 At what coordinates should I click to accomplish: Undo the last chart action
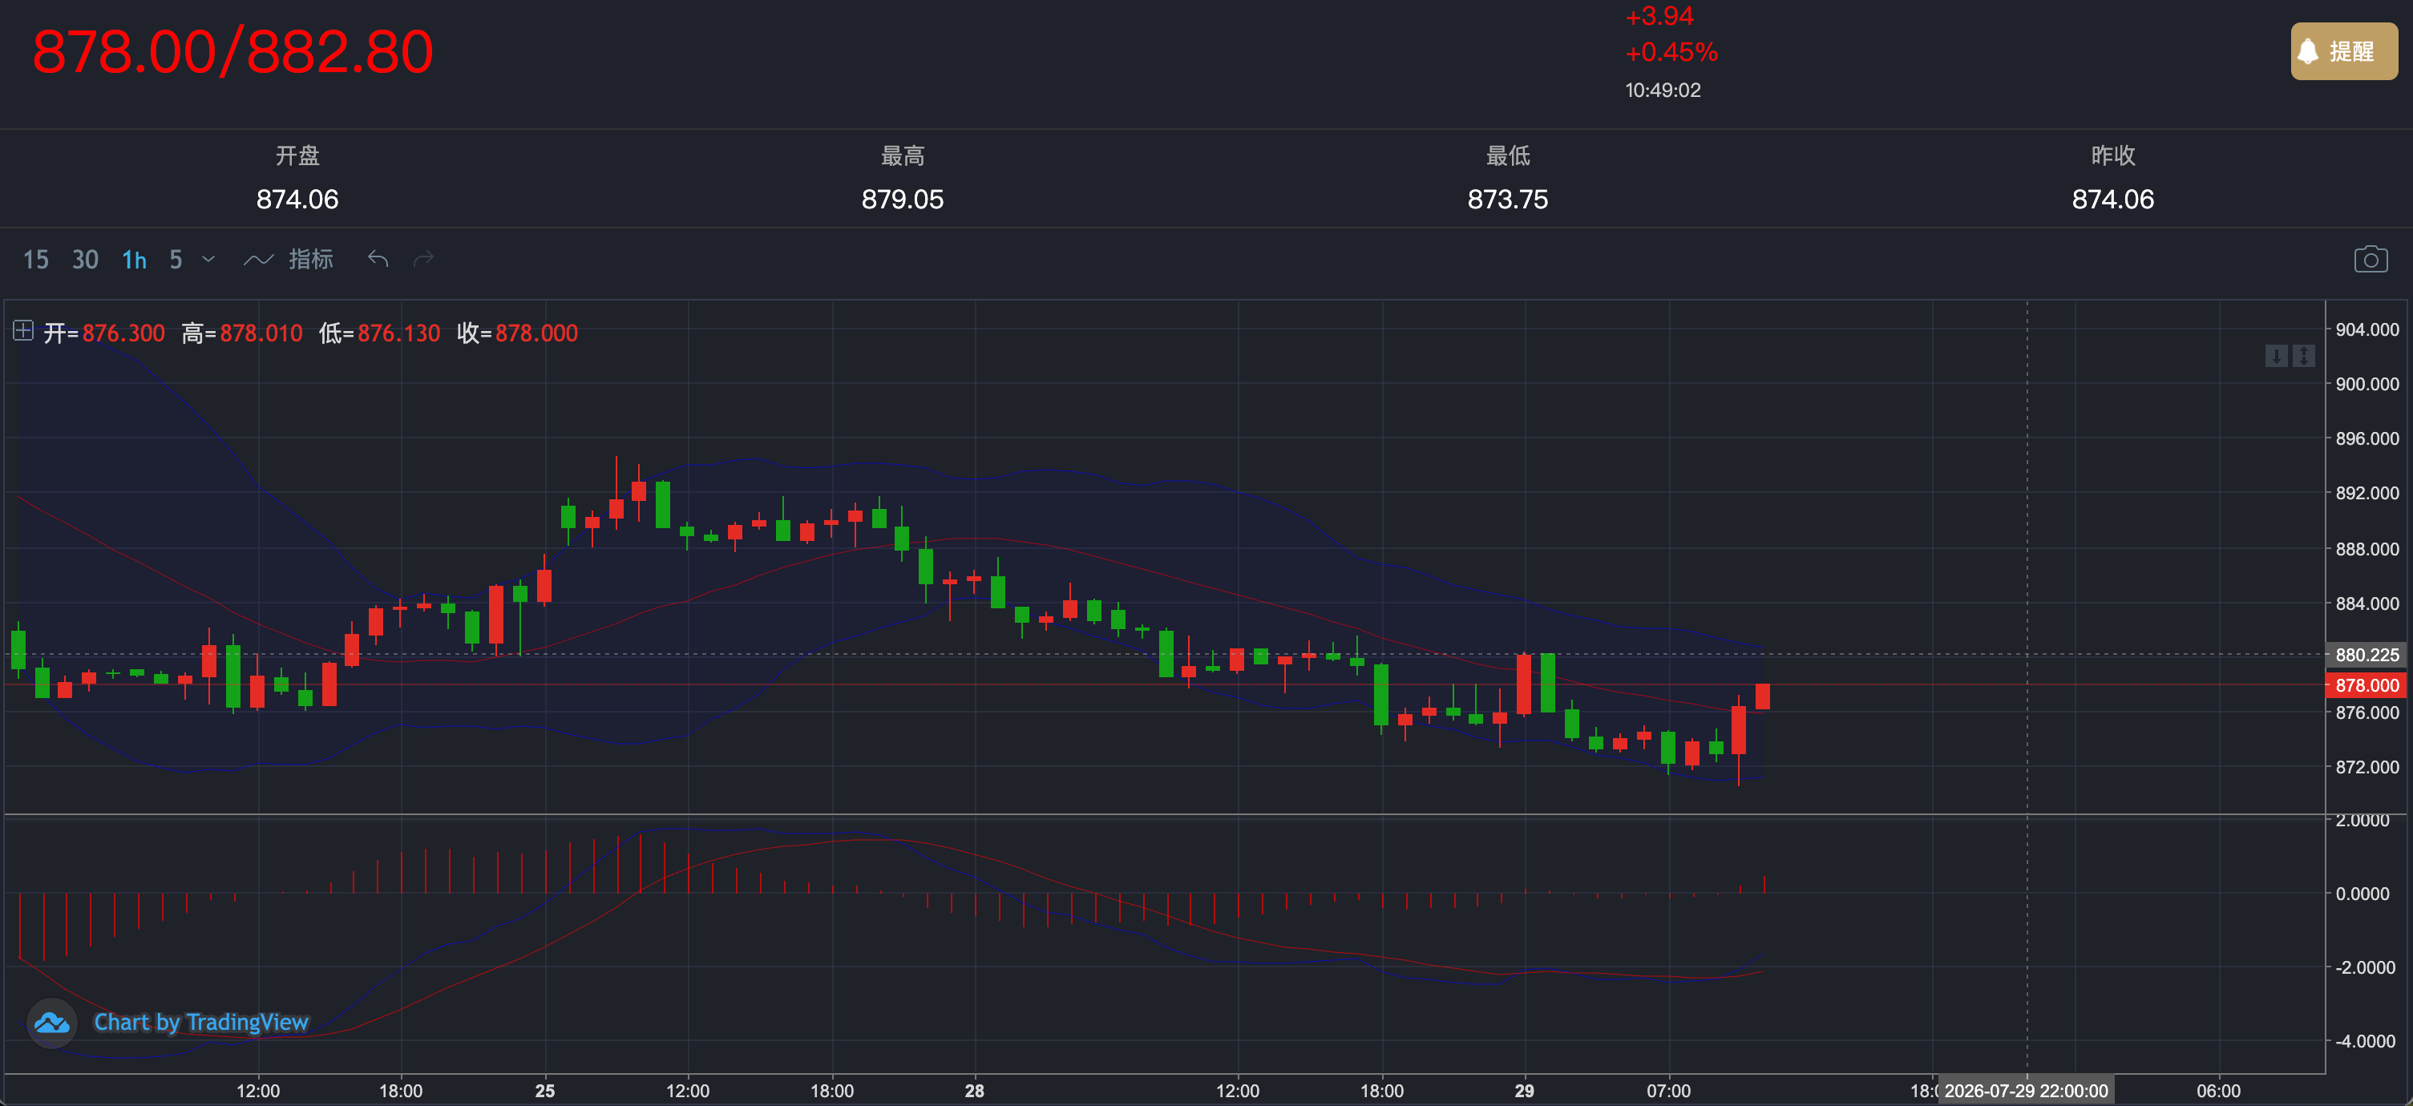point(378,259)
